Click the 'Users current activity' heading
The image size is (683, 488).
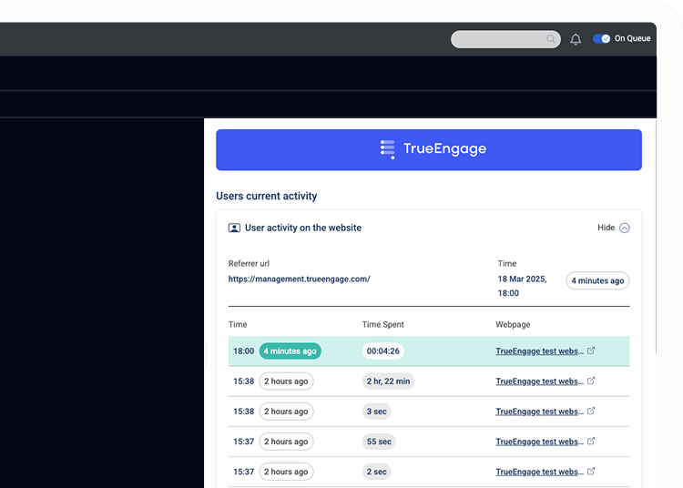click(267, 196)
